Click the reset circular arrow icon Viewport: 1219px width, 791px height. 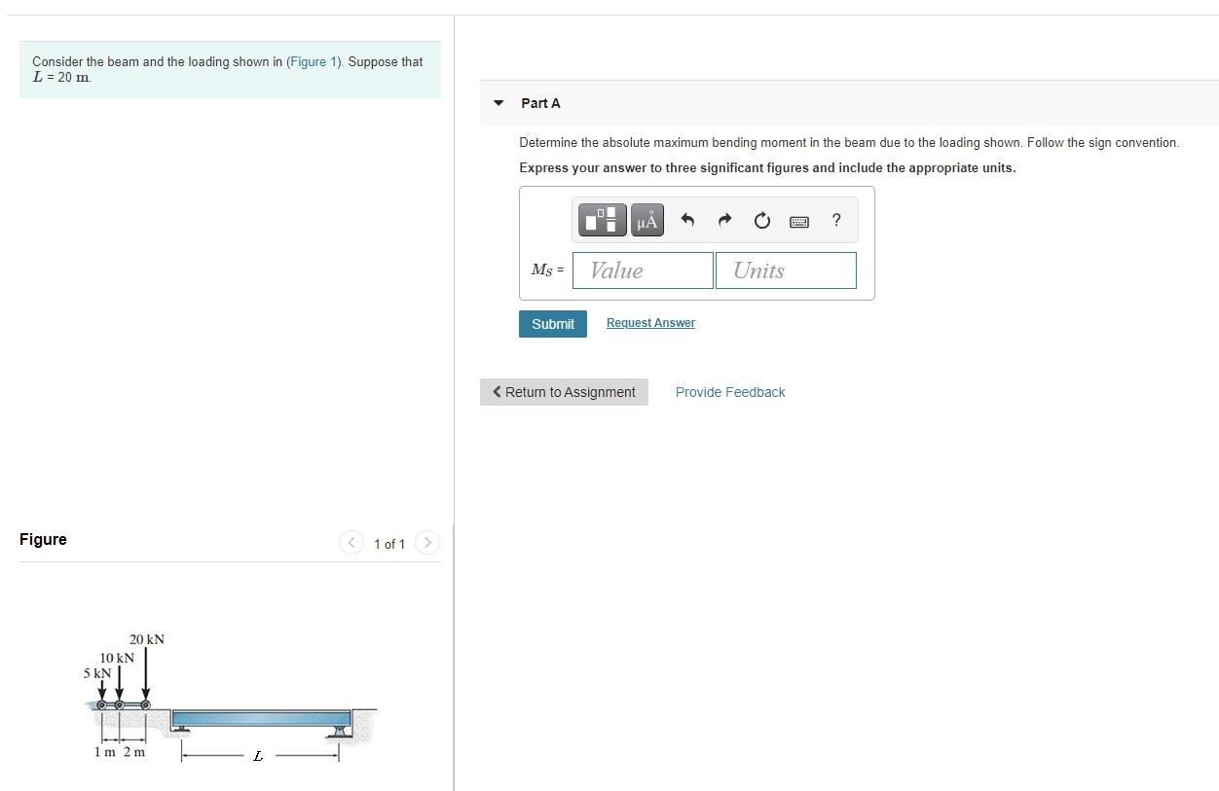coord(761,221)
